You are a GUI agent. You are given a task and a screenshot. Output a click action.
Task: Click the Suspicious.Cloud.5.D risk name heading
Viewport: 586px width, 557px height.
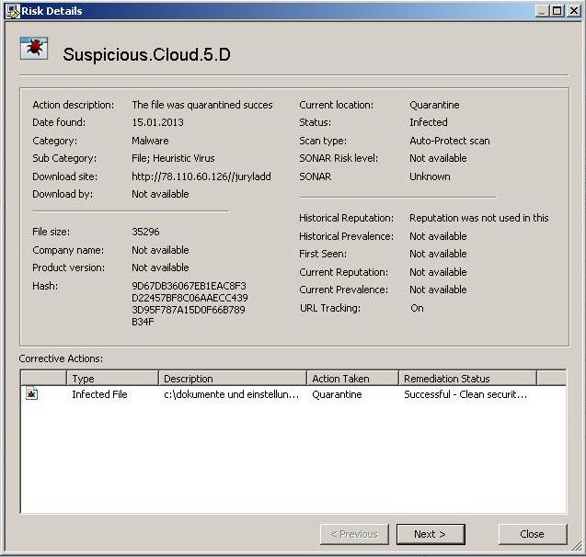pos(146,54)
